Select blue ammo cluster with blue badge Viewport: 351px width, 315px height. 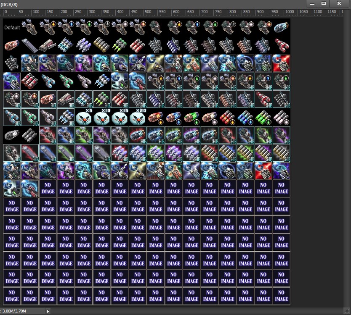pos(245,118)
